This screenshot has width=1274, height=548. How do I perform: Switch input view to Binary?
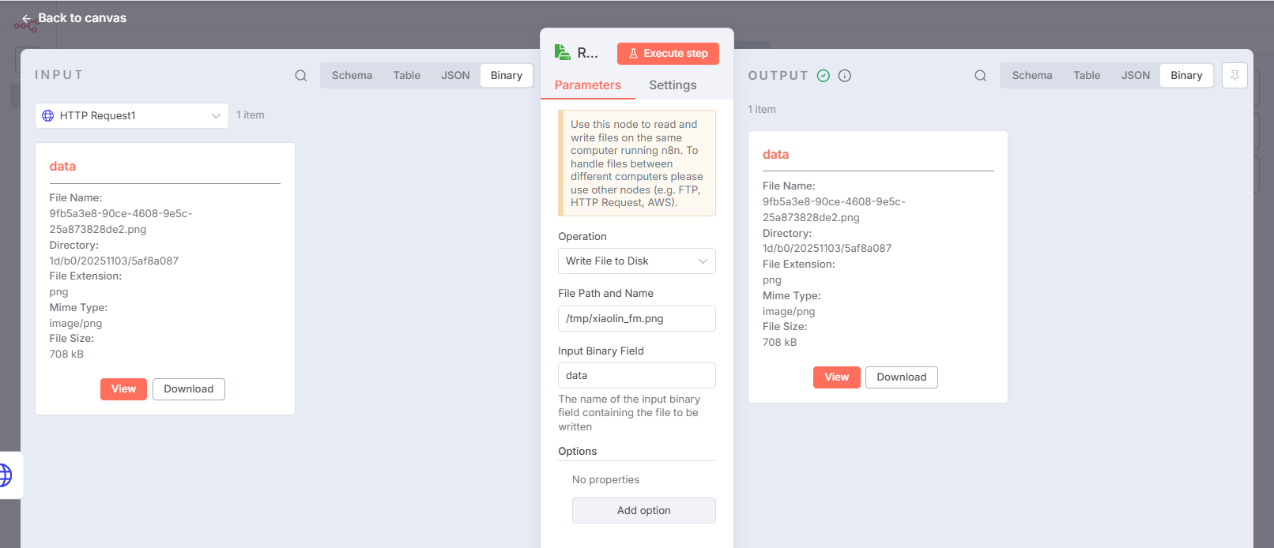pos(507,76)
